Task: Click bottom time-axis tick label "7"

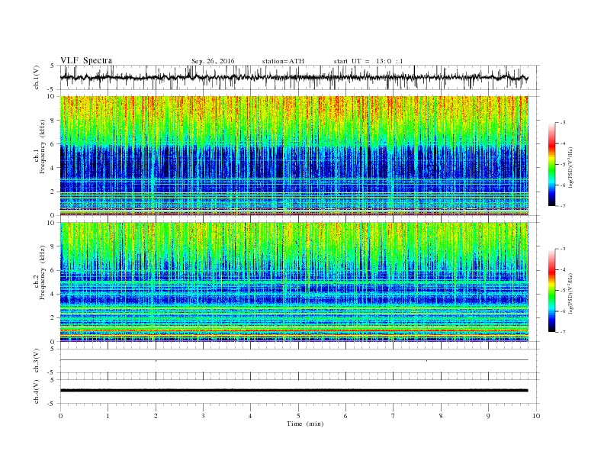Action: point(394,416)
